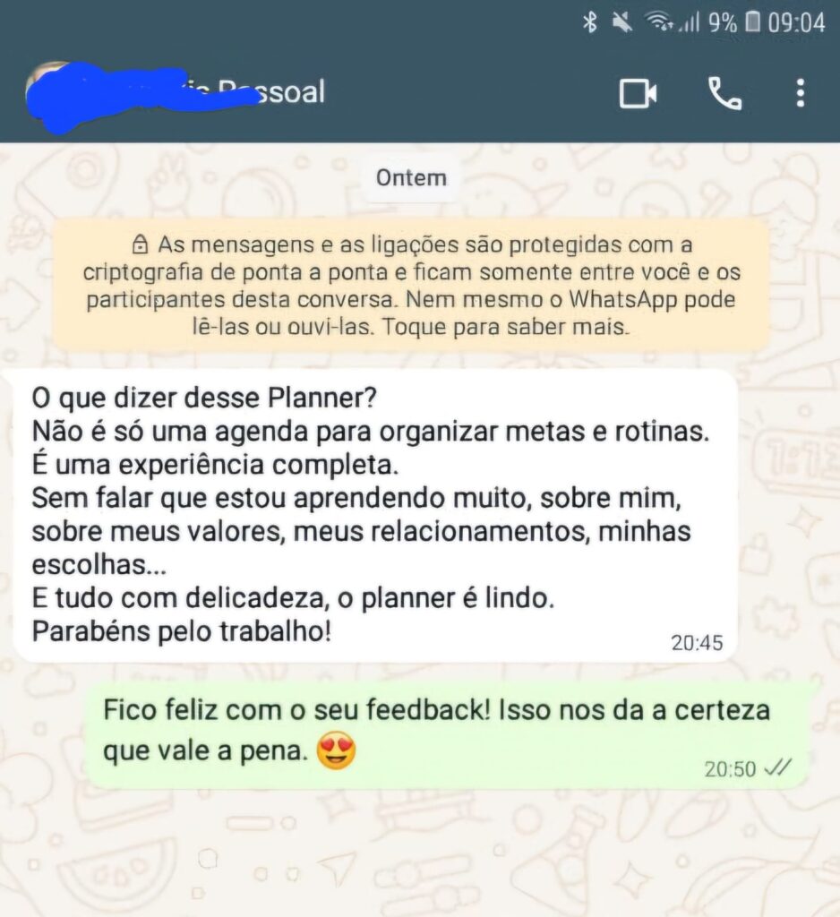The height and width of the screenshot is (917, 840).
Task: Tap the battery icon in the status bar
Action: [753, 22]
